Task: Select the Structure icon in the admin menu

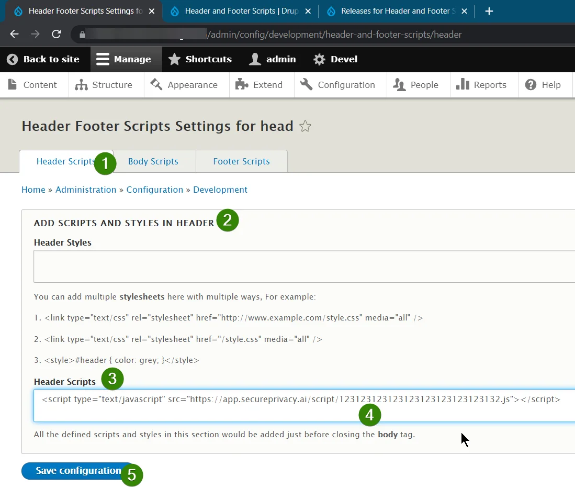Action: 82,84
